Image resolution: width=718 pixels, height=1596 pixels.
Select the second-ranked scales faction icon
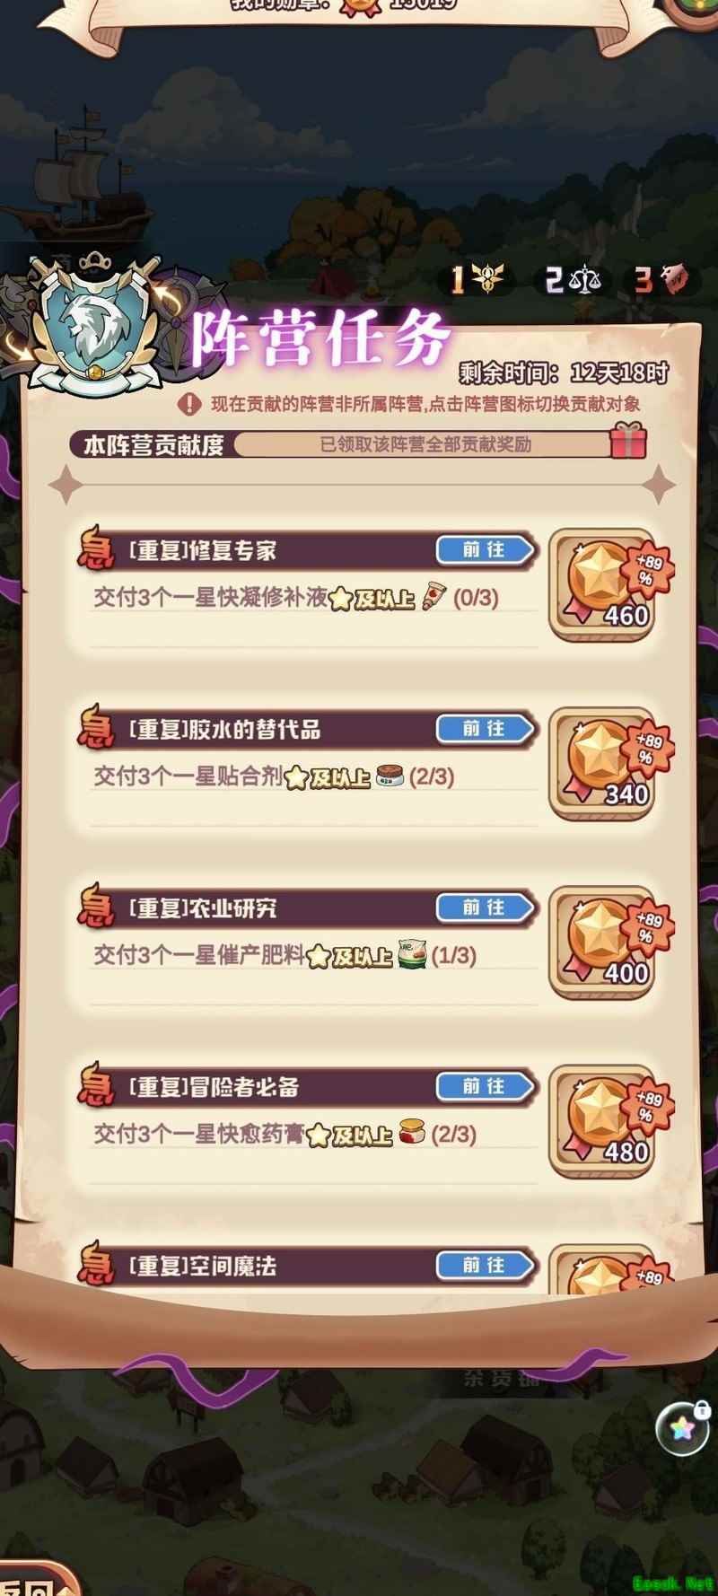[574, 279]
